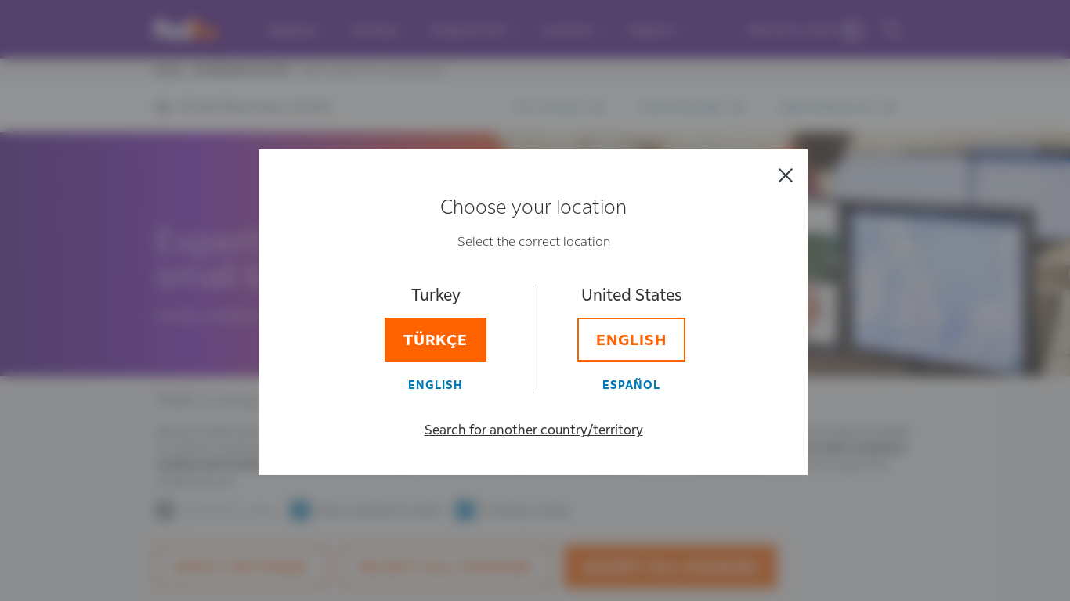Expand the first blue sub-navigation dropdown
Screen dimensions: 1070x601
point(559,107)
